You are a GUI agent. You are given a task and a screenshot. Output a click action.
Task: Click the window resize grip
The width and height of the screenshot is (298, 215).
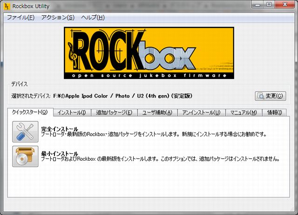pos(292,209)
